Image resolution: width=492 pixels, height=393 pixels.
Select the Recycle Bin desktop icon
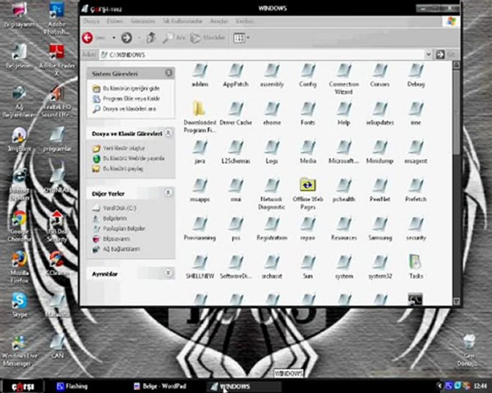[x=469, y=350]
